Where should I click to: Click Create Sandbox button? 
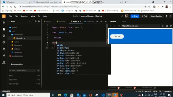pos(156,16)
